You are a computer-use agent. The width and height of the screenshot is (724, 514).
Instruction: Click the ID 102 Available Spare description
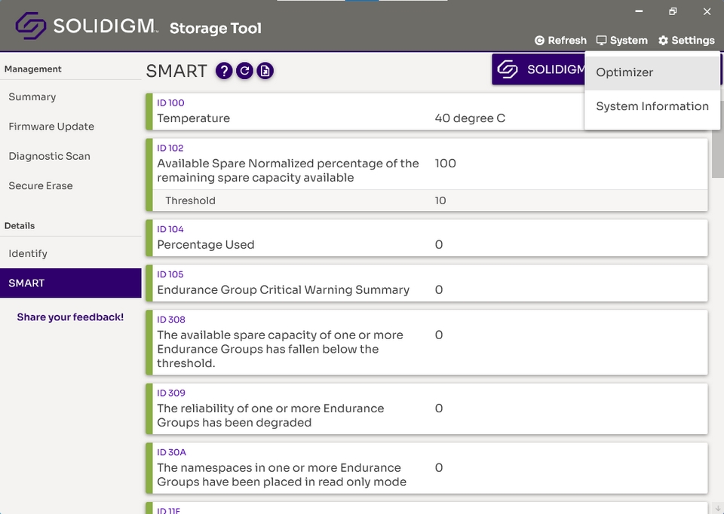287,171
